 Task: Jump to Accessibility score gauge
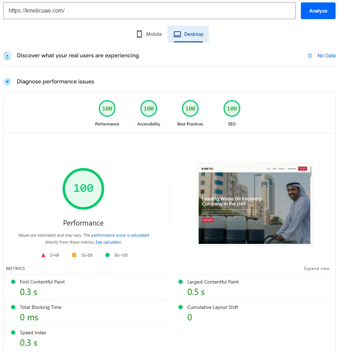149,109
